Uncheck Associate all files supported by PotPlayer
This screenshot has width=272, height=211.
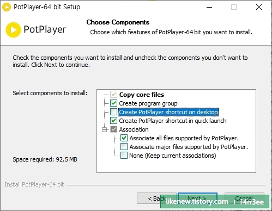(124, 138)
